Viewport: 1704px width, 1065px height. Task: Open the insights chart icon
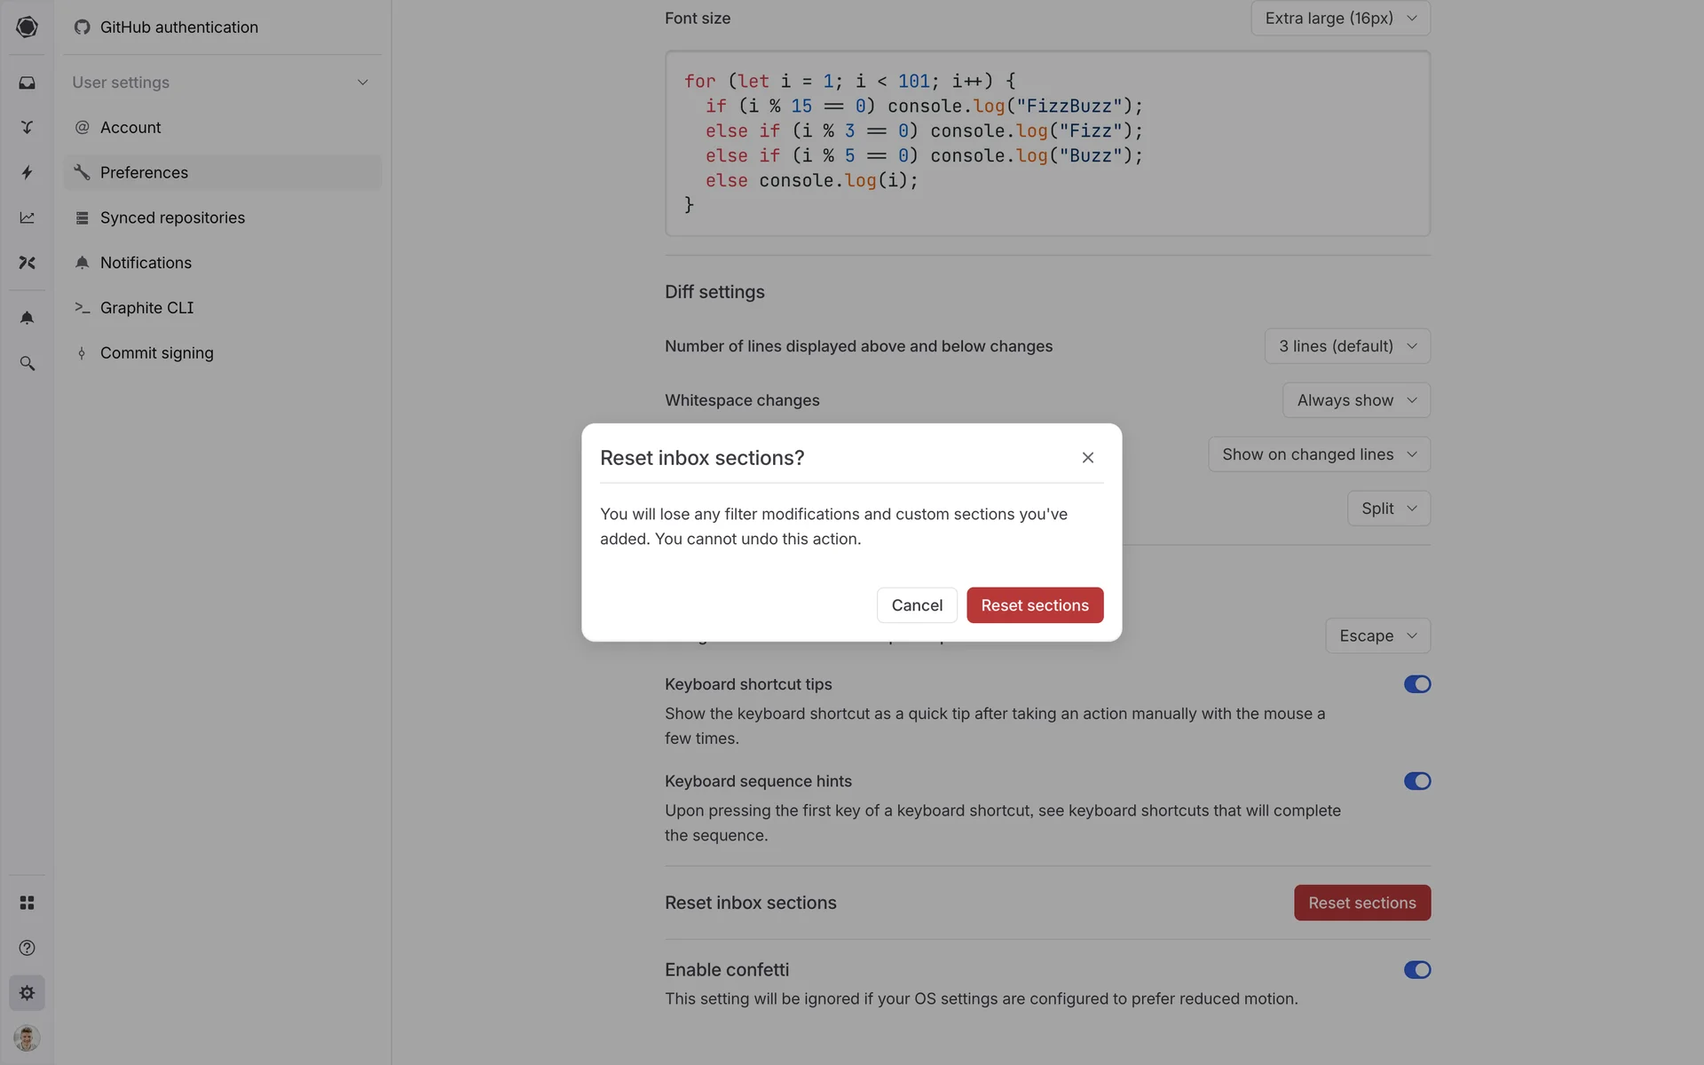[x=27, y=217]
